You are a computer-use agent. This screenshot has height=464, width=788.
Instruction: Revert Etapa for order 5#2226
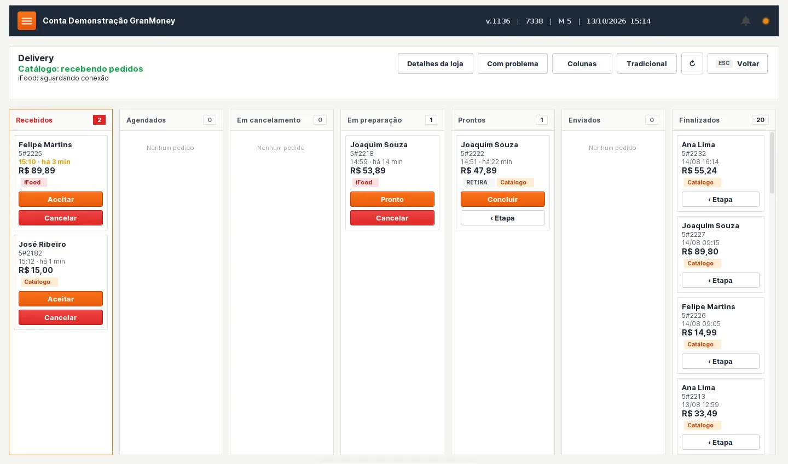(x=721, y=361)
